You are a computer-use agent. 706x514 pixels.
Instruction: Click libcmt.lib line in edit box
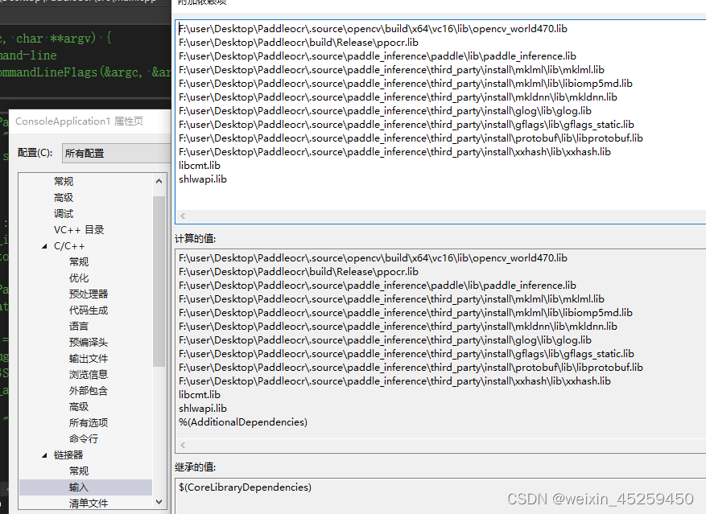(x=200, y=166)
